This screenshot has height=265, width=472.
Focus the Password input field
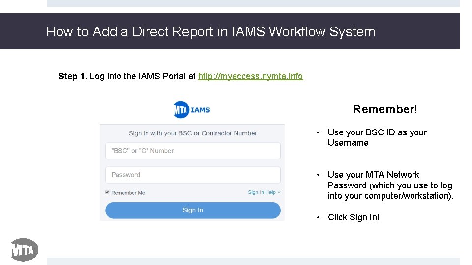coord(193,175)
